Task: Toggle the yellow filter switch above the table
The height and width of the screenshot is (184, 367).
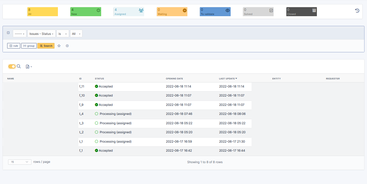Action: tap(12, 66)
